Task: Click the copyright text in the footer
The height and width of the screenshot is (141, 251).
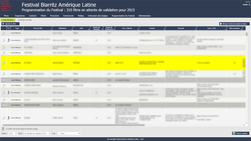Action: 125,139
